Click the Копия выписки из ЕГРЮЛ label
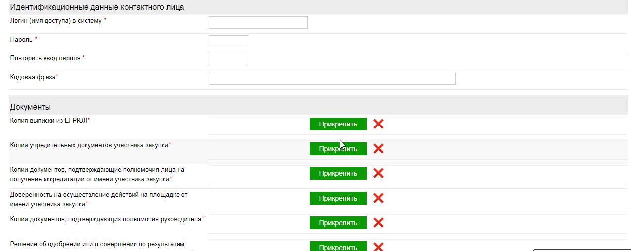 [x=48, y=120]
